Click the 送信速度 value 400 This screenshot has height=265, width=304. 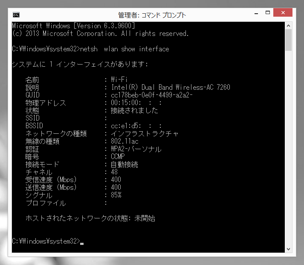[x=116, y=187]
